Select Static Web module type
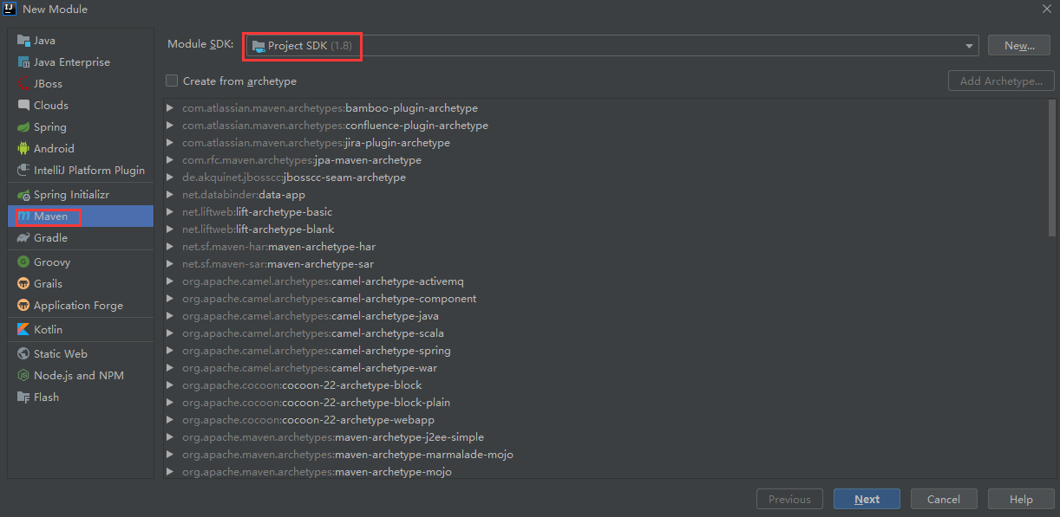 [81, 354]
